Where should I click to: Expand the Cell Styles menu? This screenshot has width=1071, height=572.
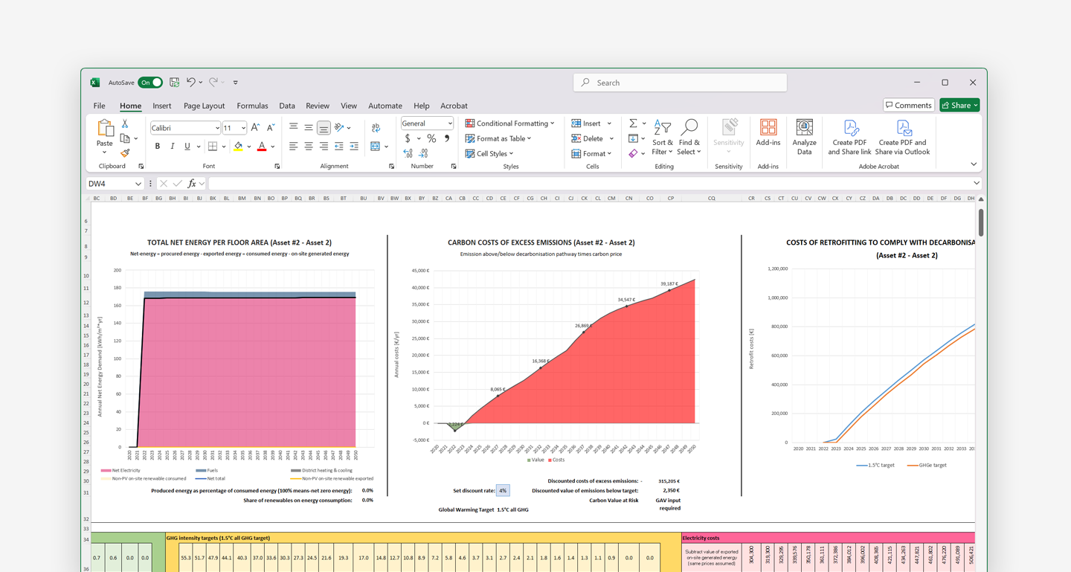pos(489,153)
